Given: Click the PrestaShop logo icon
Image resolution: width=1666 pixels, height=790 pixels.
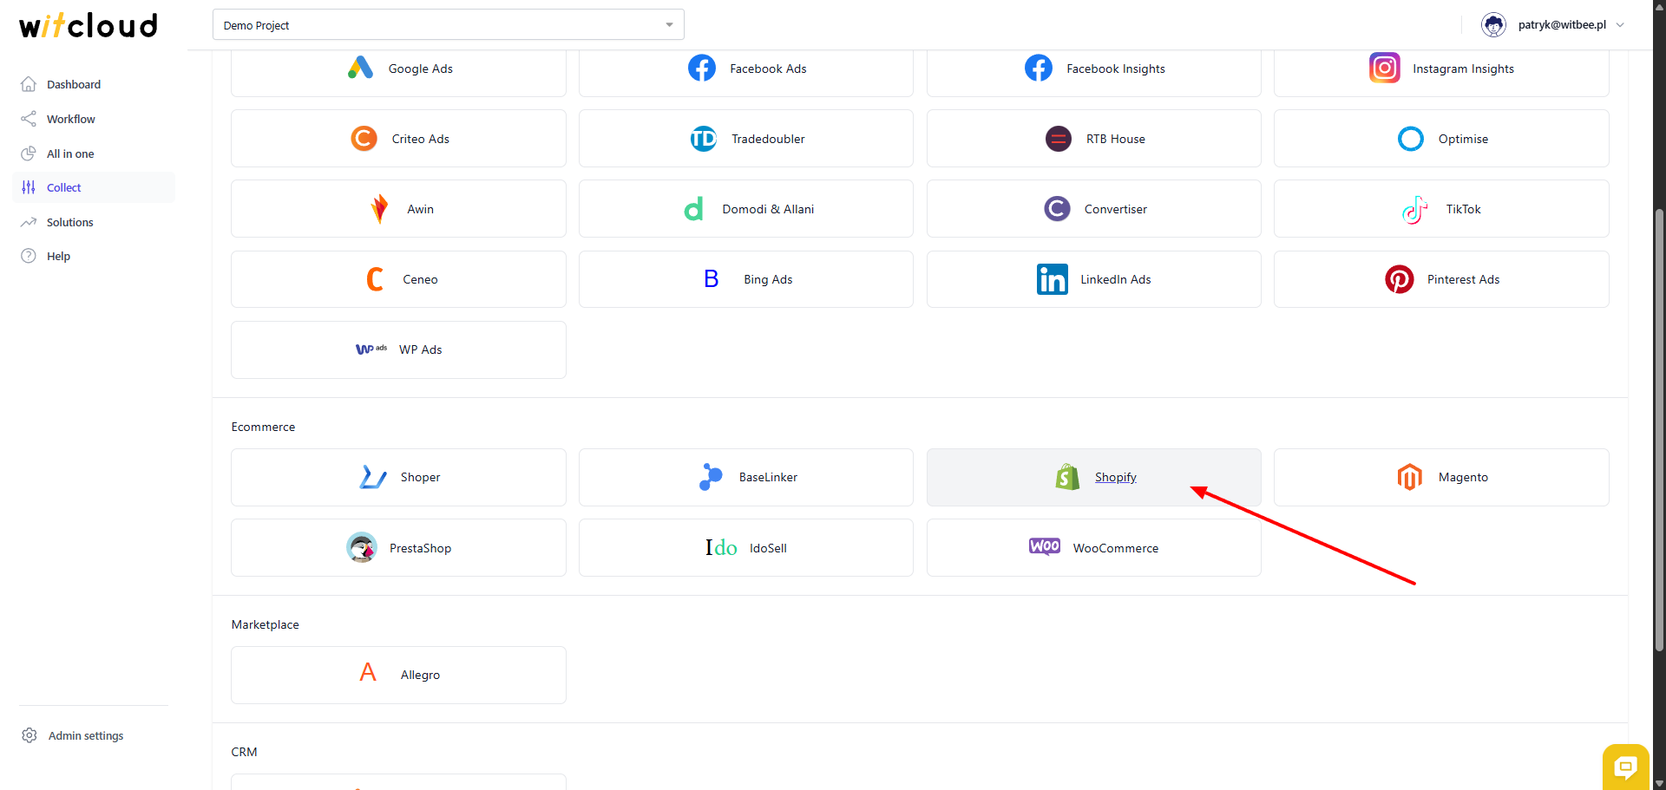Looking at the screenshot, I should (x=362, y=547).
